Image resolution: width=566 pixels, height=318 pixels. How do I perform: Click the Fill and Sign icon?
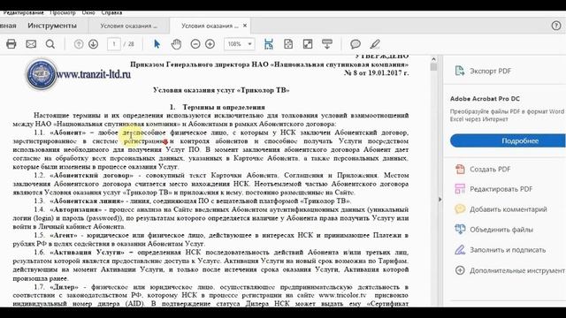click(460, 249)
